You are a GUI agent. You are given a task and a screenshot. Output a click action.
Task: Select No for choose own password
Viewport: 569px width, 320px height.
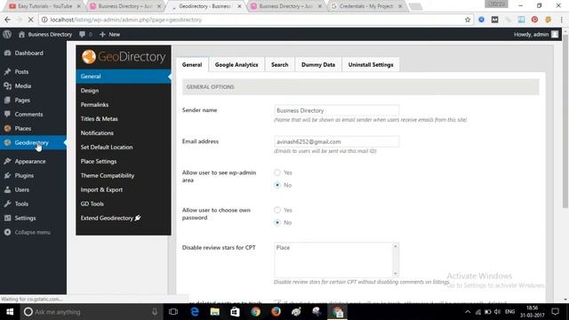tap(277, 222)
